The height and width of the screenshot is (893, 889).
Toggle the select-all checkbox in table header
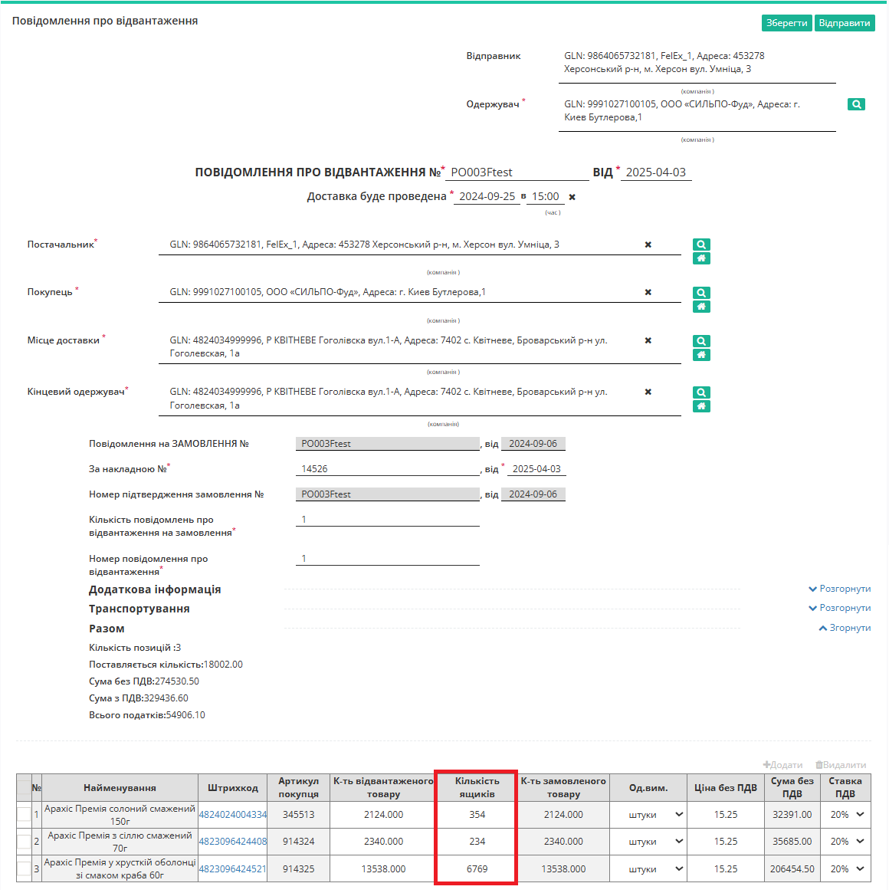click(24, 788)
